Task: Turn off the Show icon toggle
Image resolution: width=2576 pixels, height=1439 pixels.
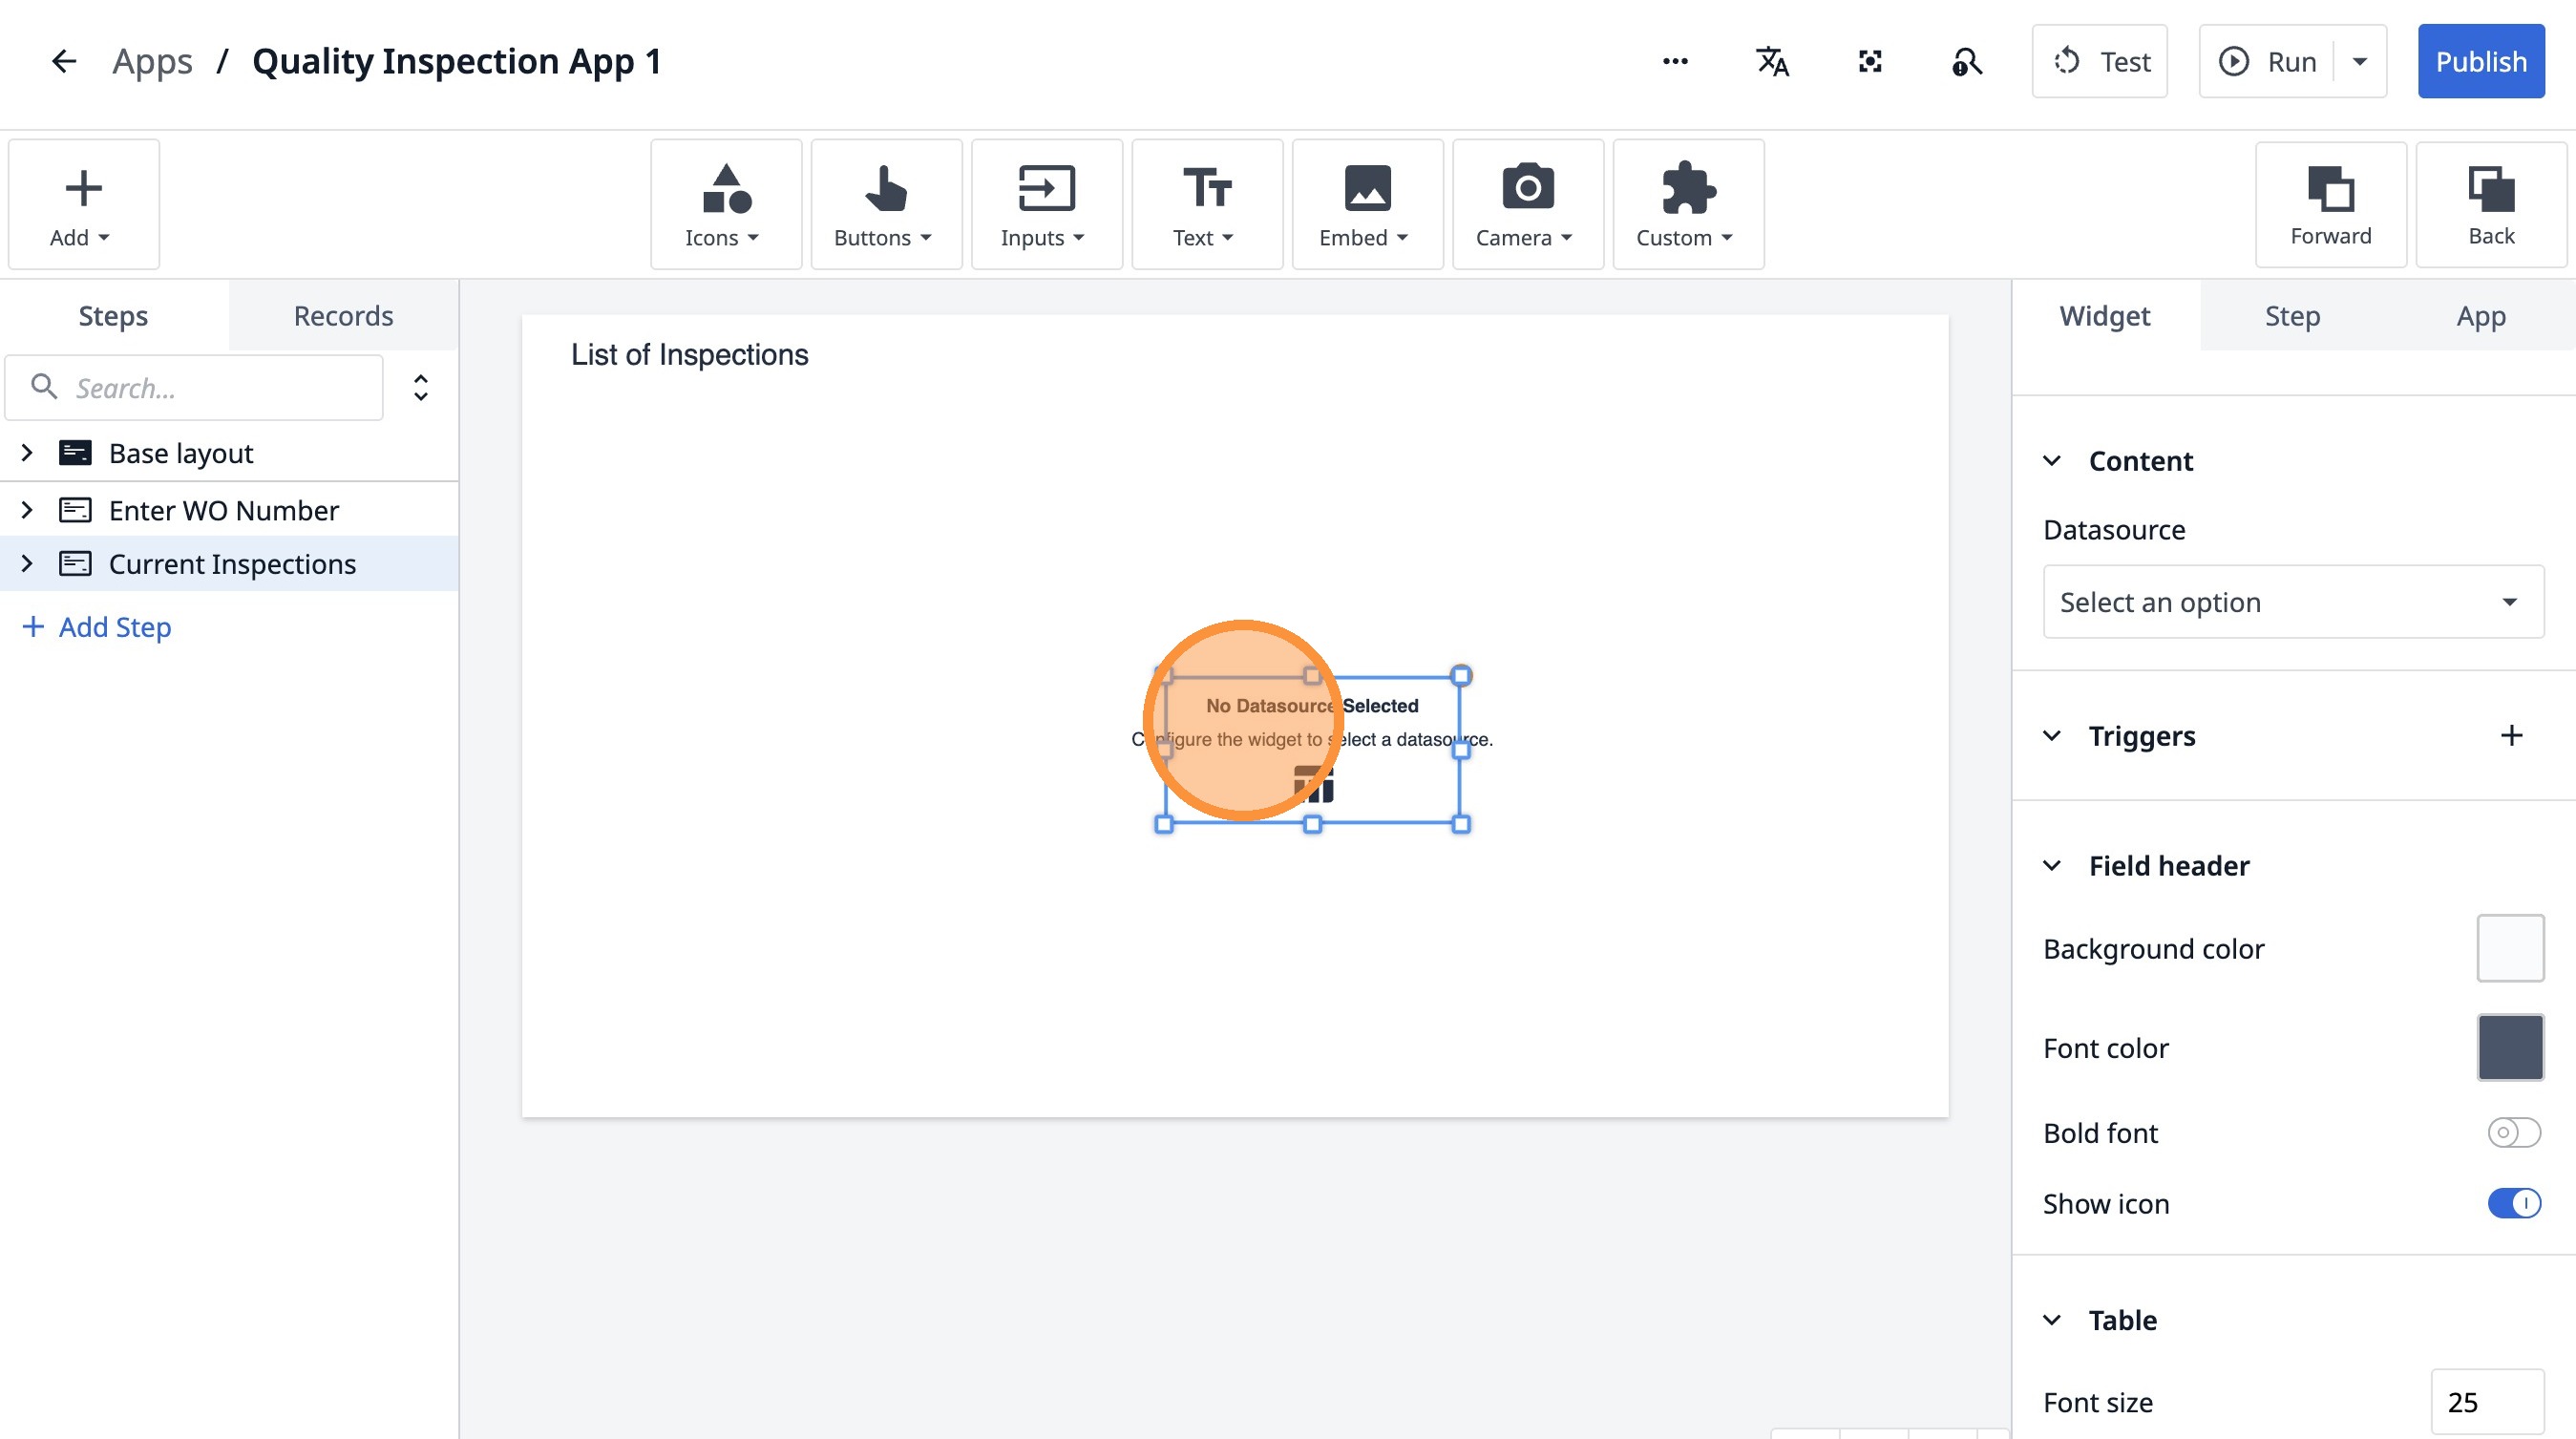Action: coord(2513,1203)
